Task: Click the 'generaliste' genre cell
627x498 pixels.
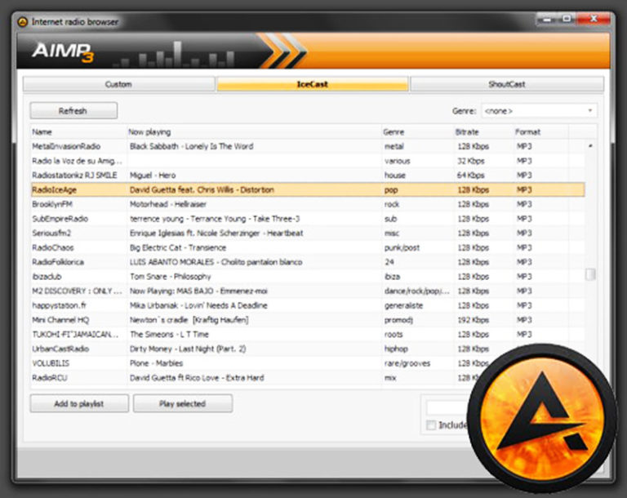Action: 403,305
